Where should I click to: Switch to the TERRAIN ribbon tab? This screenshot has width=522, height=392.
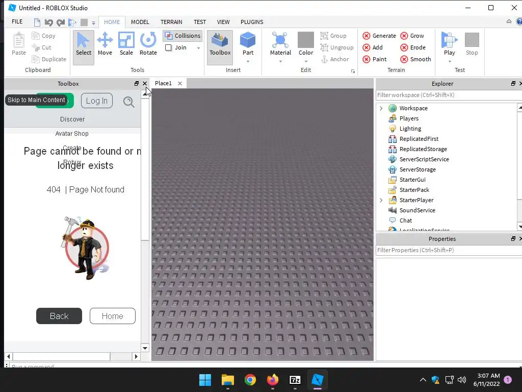coord(171,22)
